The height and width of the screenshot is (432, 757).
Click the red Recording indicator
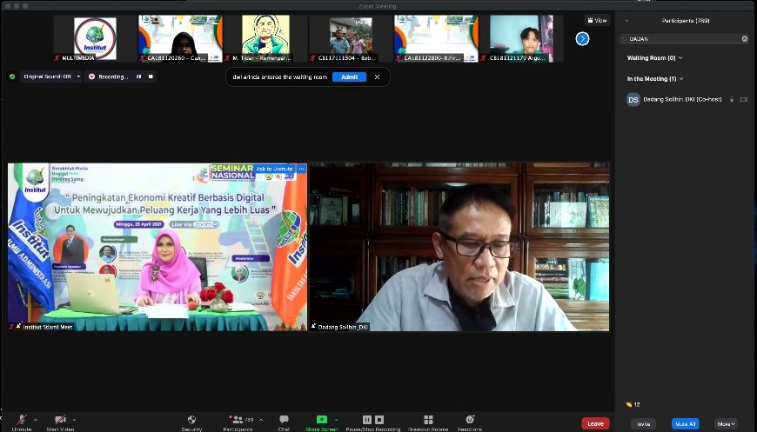(91, 76)
